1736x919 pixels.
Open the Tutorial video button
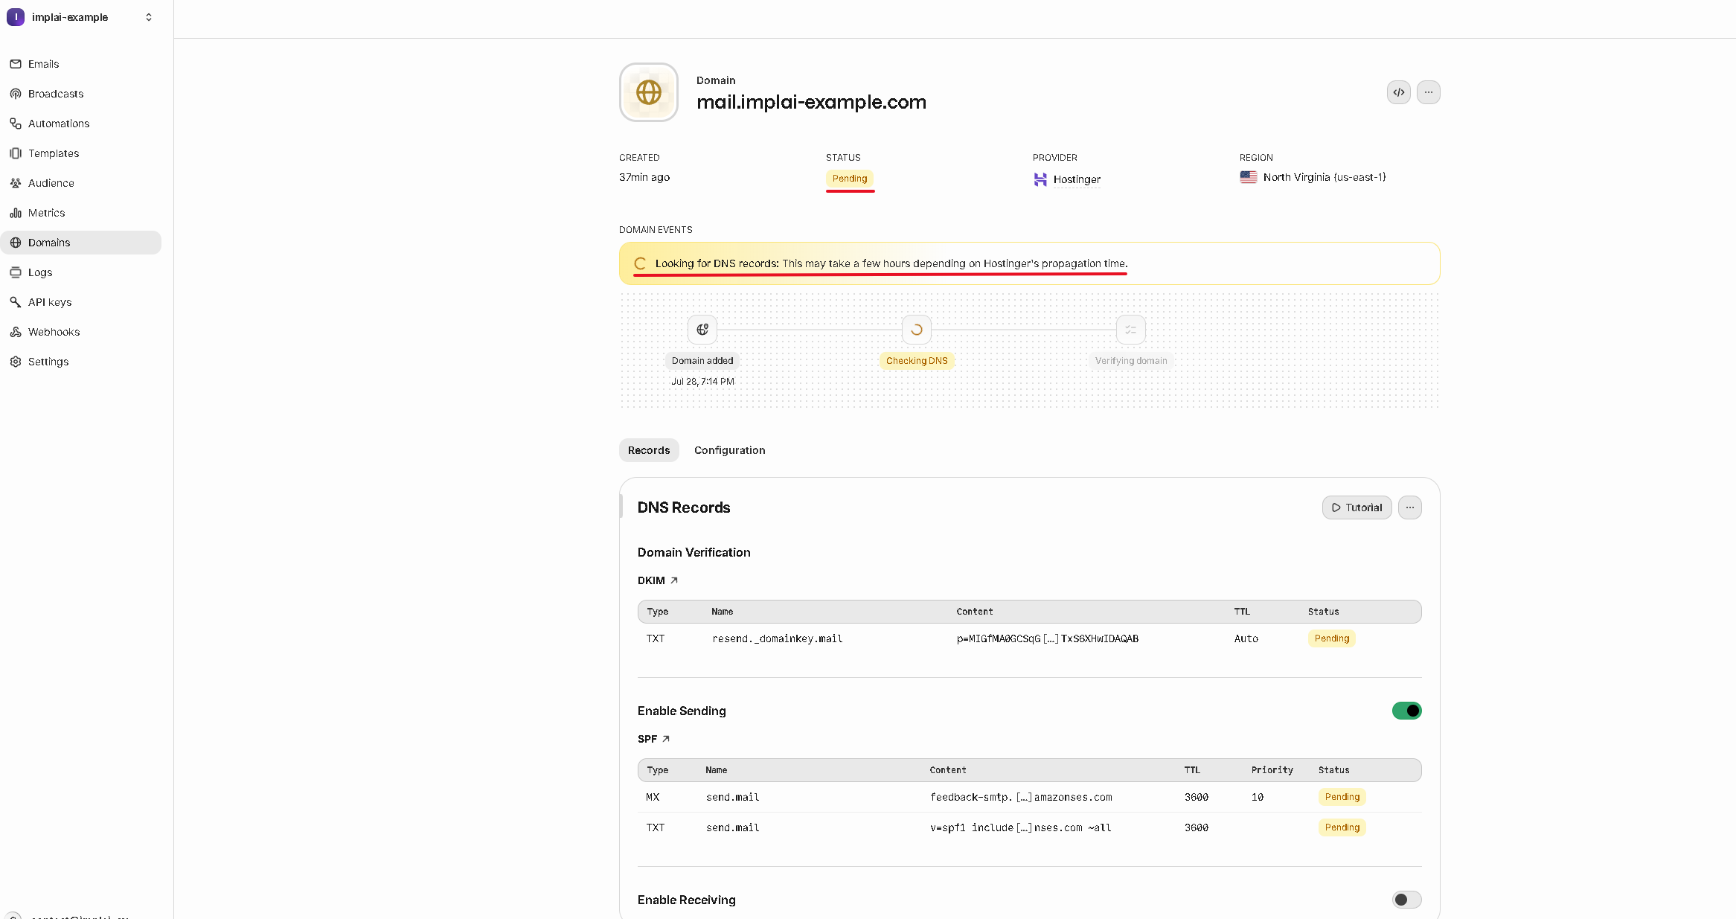coord(1357,507)
